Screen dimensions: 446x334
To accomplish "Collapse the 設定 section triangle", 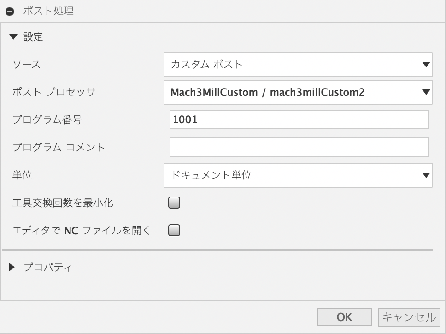I will coord(13,37).
